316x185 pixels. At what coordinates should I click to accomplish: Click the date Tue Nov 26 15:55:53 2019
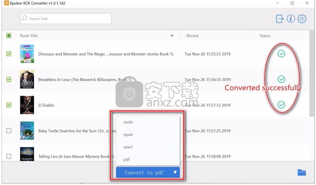(x=208, y=54)
